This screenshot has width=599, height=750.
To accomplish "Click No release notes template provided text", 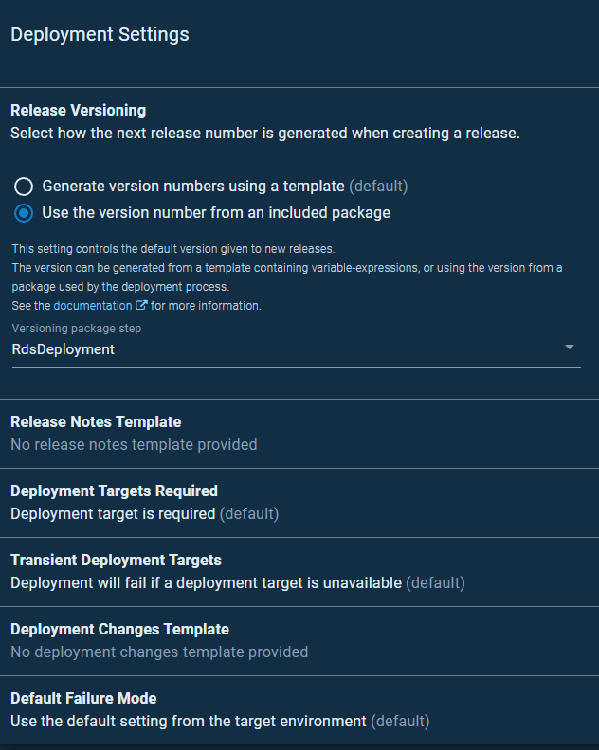I will pyautogui.click(x=134, y=445).
